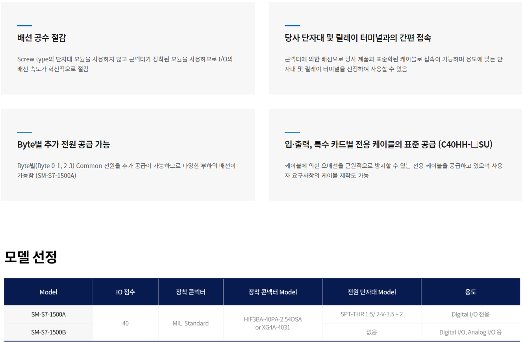Click the '당사 단자대 및 릴레이 터미널과의 간편 접속' heading
This screenshot has width=524, height=342.
(x=357, y=38)
